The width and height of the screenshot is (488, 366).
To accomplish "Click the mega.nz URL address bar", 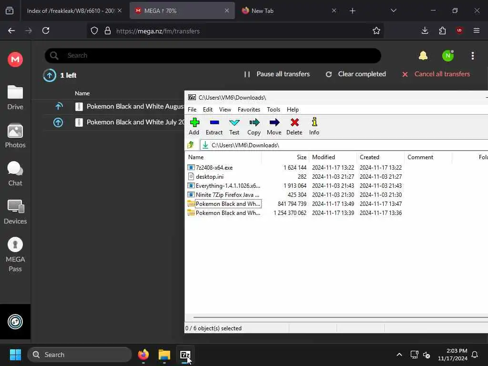I will (236, 31).
